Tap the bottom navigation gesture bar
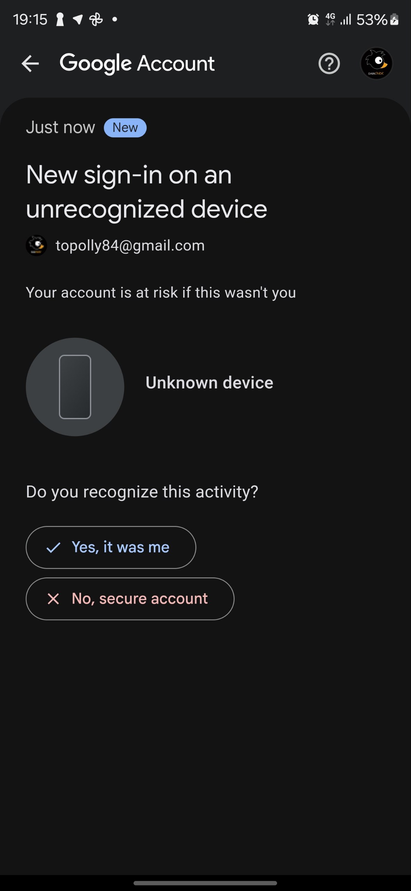Image resolution: width=411 pixels, height=891 pixels. 205,883
